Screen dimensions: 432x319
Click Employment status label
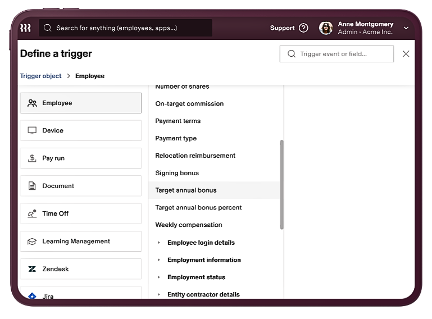coord(197,277)
